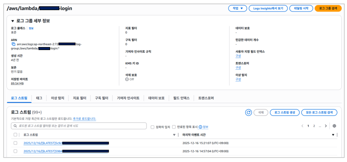The image size is (347, 162).
Task: Click the log stream filter search field
Action: point(80,126)
